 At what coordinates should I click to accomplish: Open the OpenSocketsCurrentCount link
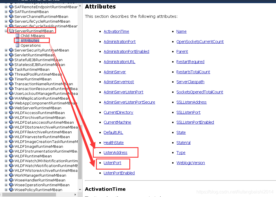pyautogui.click(x=200, y=42)
